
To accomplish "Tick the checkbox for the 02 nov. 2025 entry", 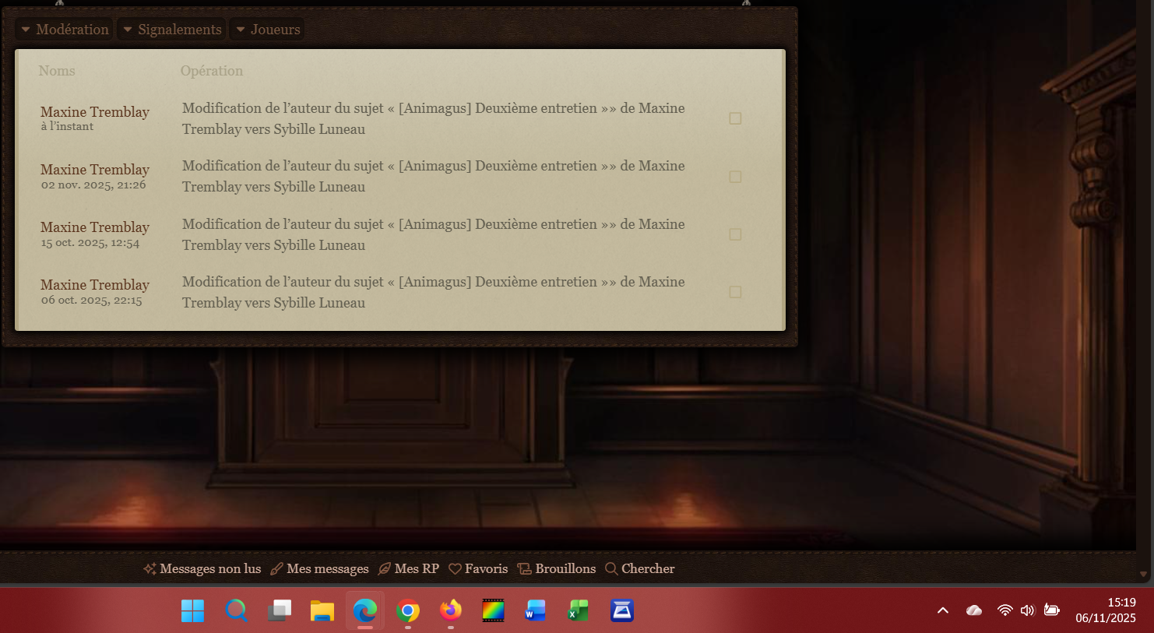I will tap(735, 177).
